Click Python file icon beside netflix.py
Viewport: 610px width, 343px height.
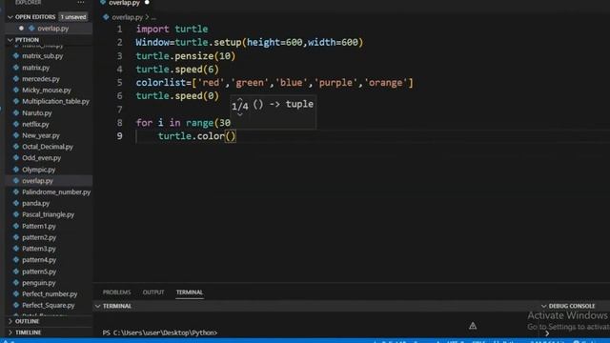pyautogui.click(x=16, y=124)
